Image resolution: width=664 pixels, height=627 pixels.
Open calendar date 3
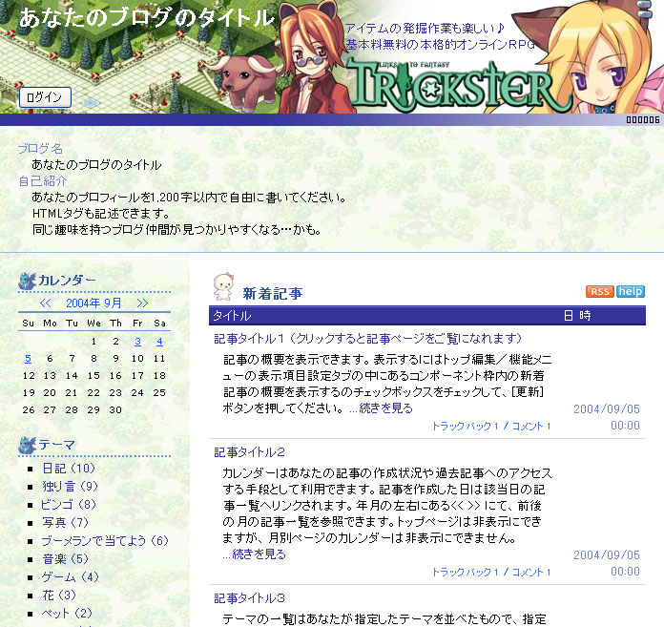pos(137,342)
